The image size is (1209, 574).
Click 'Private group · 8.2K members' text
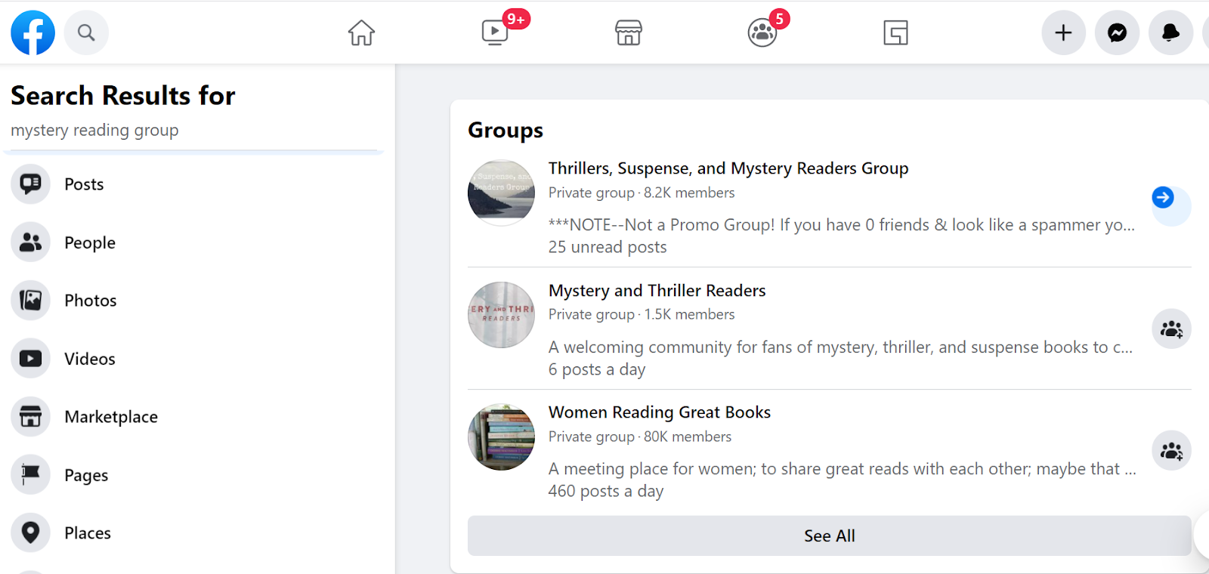(642, 193)
